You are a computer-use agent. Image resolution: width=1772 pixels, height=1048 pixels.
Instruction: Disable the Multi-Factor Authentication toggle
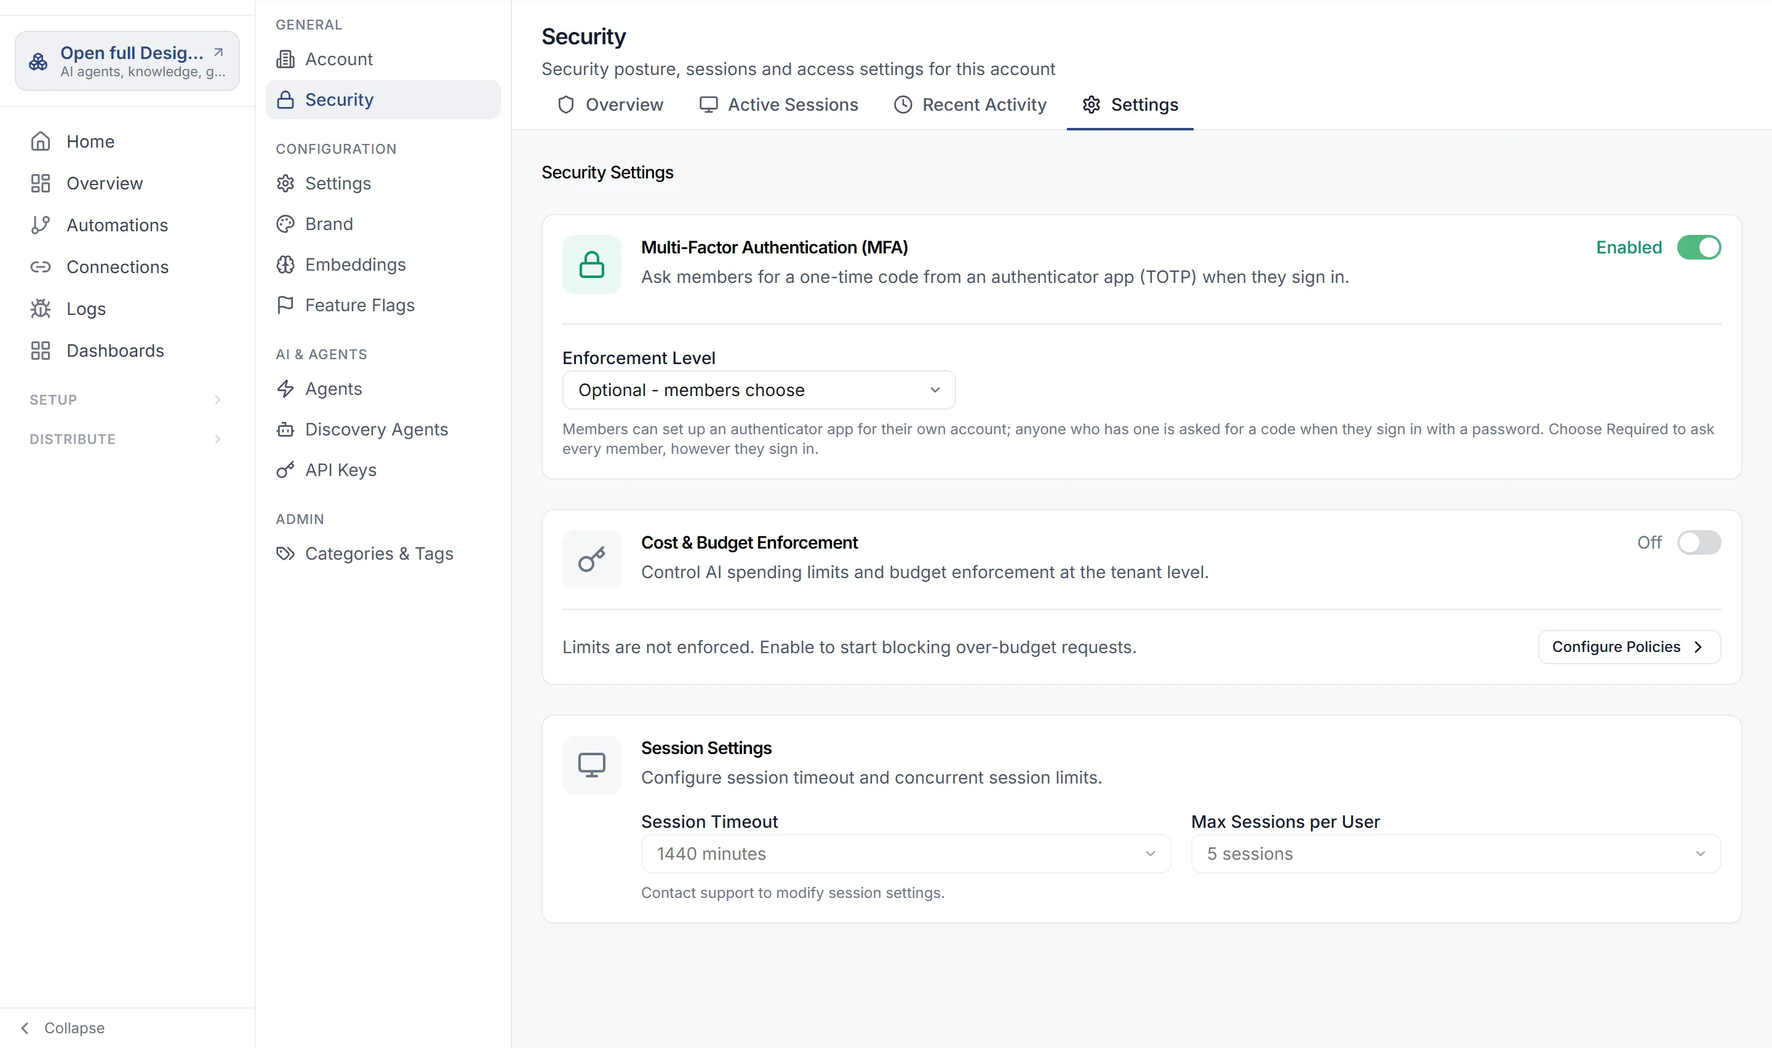tap(1699, 247)
